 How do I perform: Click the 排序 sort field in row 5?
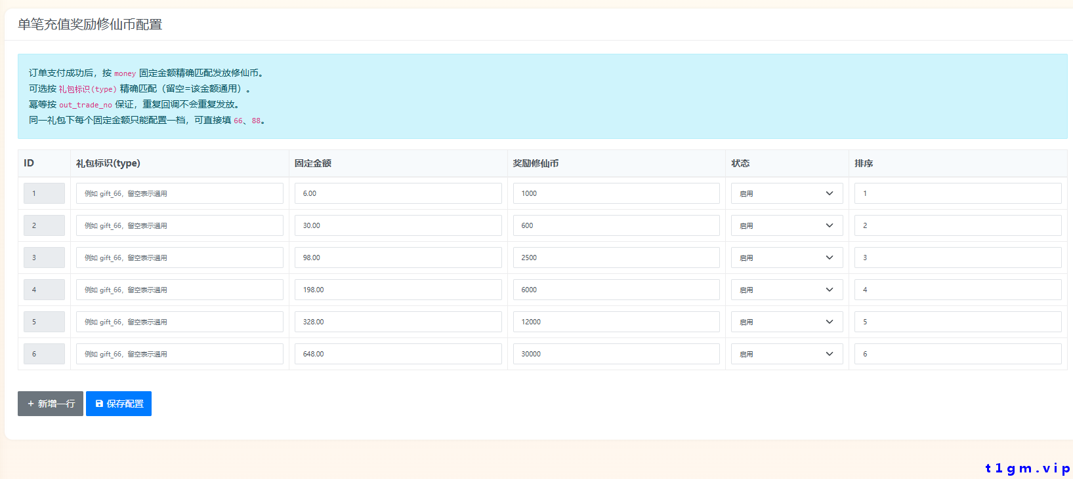click(x=958, y=322)
